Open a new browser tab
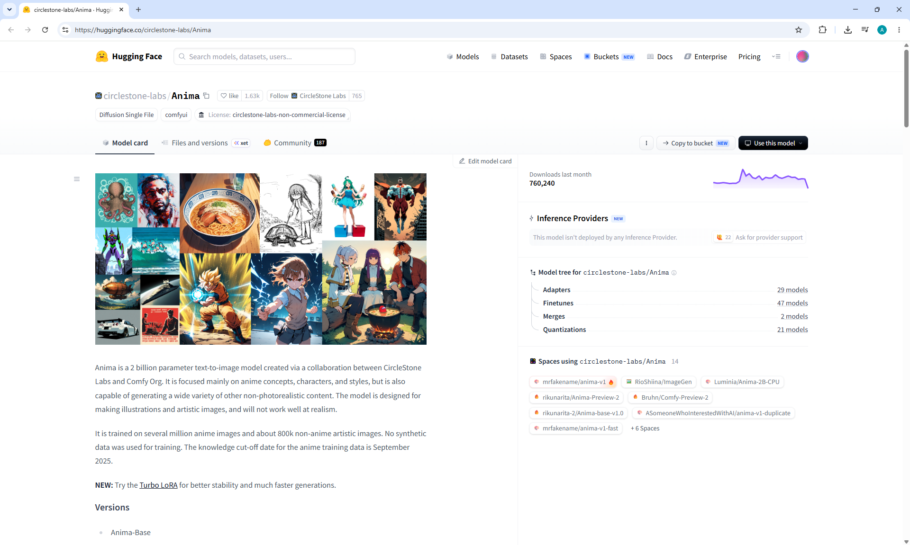The width and height of the screenshot is (910, 545). pyautogui.click(x=138, y=9)
